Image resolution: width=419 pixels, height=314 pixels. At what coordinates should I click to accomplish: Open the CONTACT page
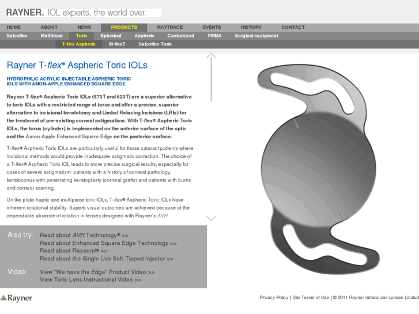(x=293, y=27)
